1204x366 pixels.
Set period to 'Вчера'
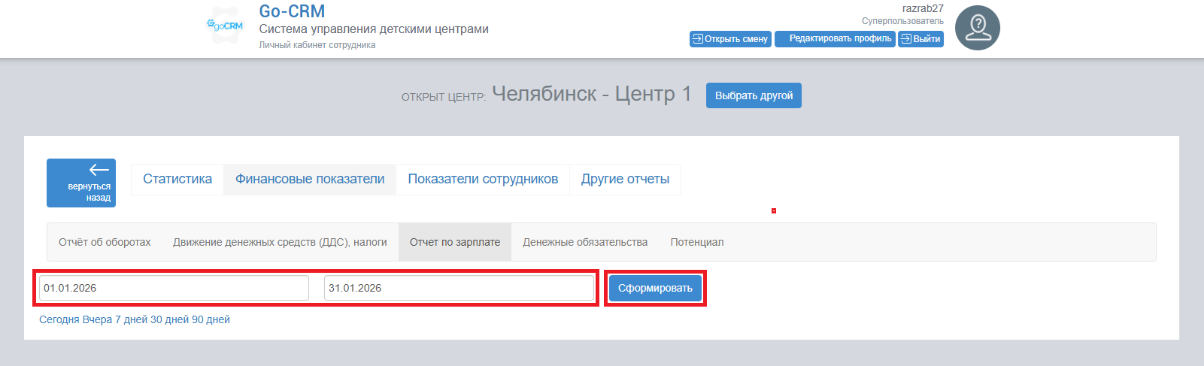(97, 319)
